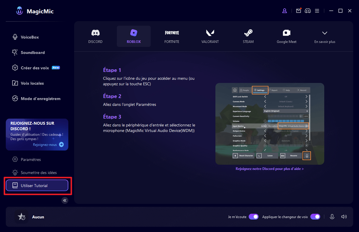Select the DISCORD guide tab

95,36
